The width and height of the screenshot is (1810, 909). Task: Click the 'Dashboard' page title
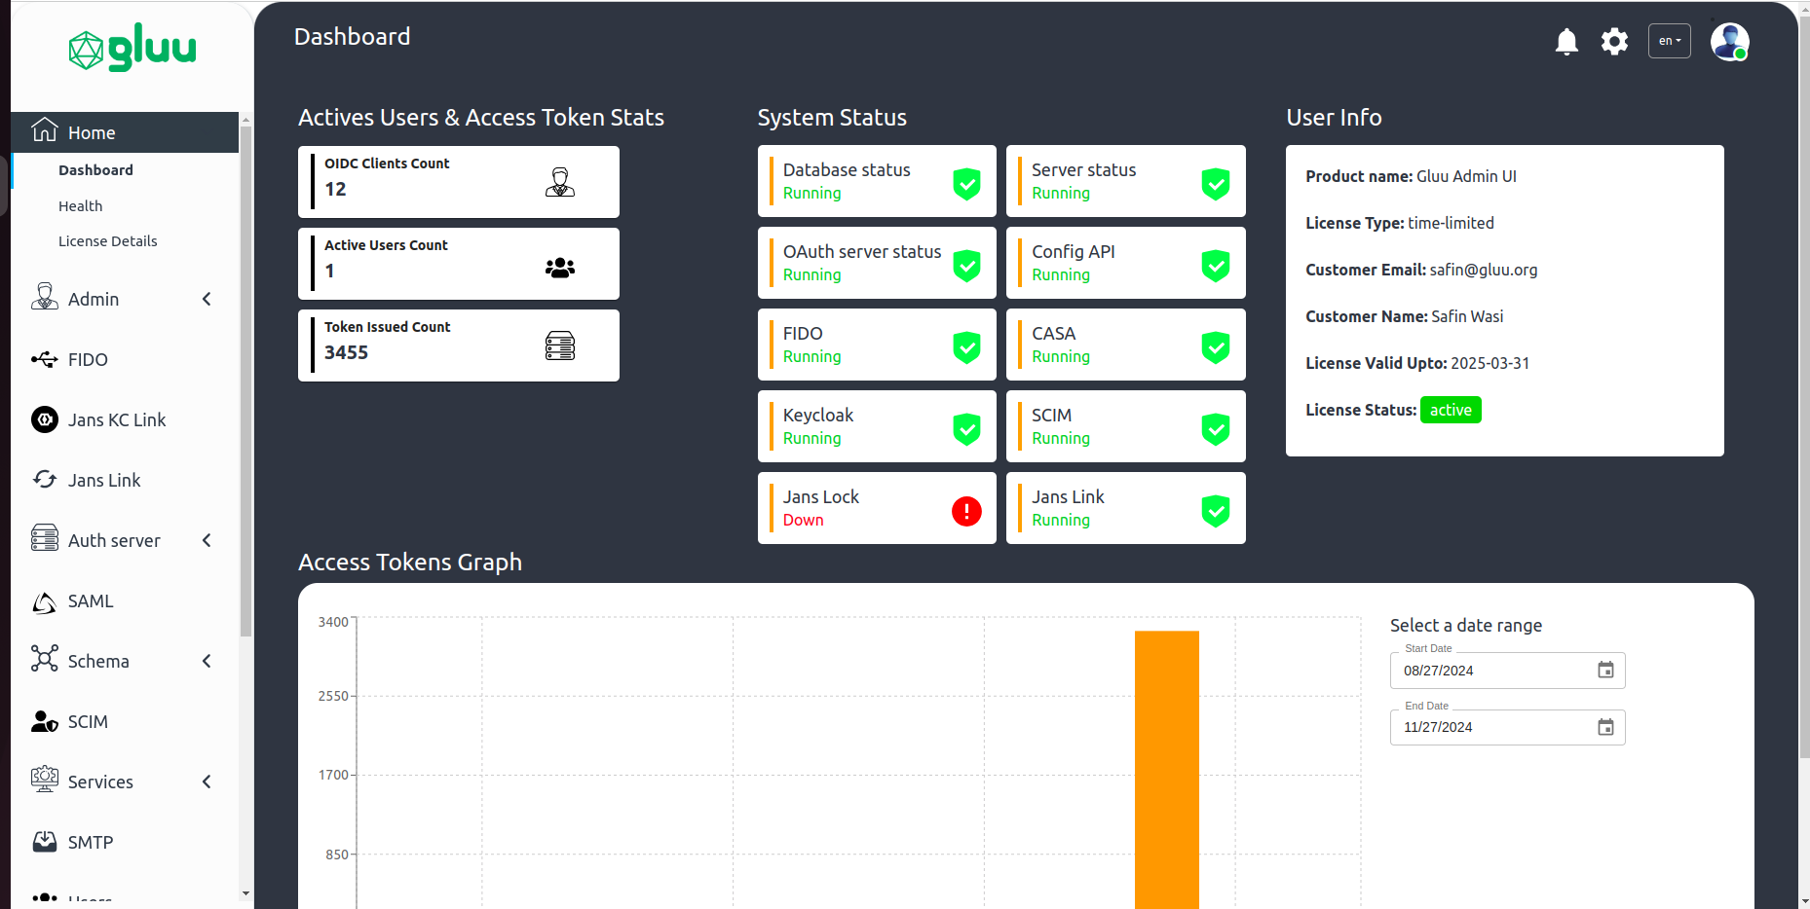pyautogui.click(x=352, y=36)
